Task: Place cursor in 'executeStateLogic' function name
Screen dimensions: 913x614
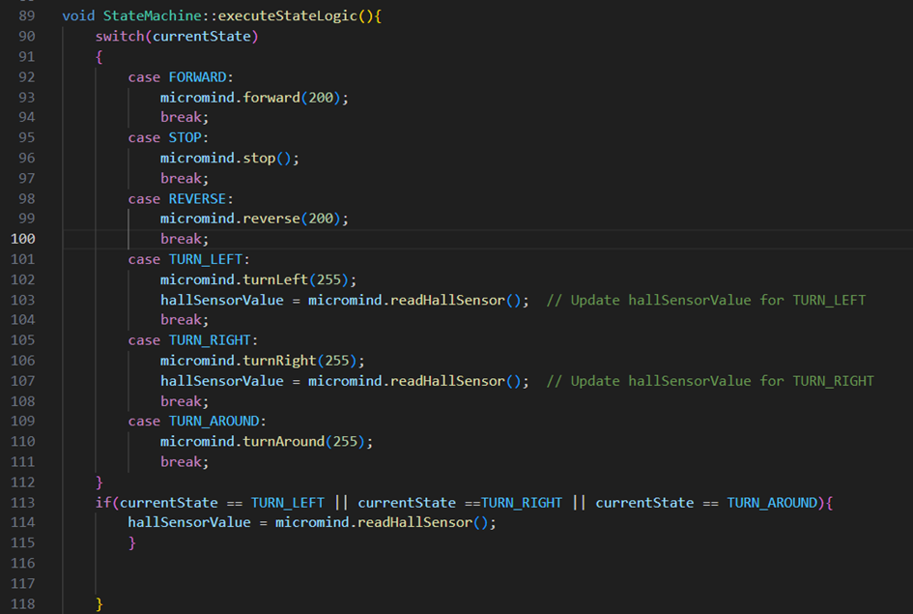Action: pos(288,15)
